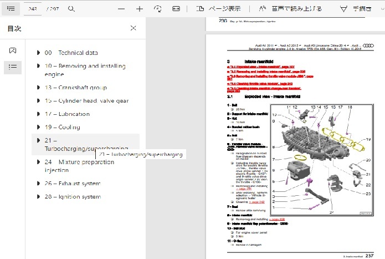Jump to 17 – Lubrication chapter
The height and width of the screenshot is (259, 385).
click(x=67, y=114)
